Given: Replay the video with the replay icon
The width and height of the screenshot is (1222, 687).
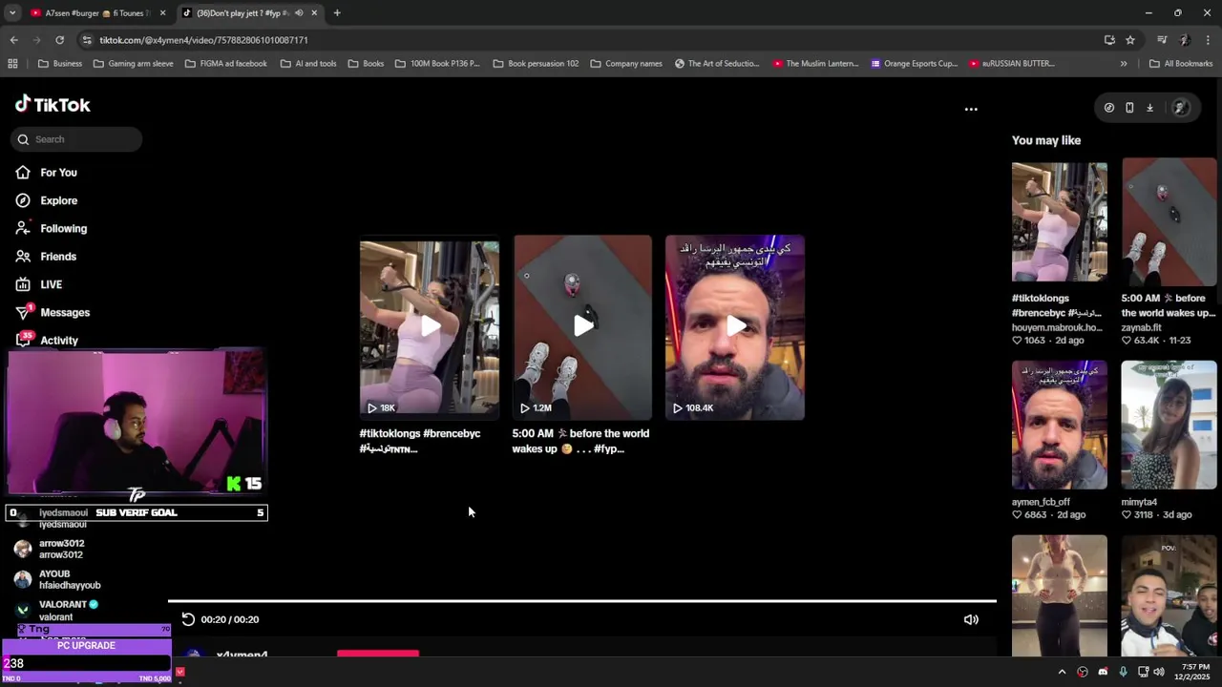Looking at the screenshot, I should 188,619.
